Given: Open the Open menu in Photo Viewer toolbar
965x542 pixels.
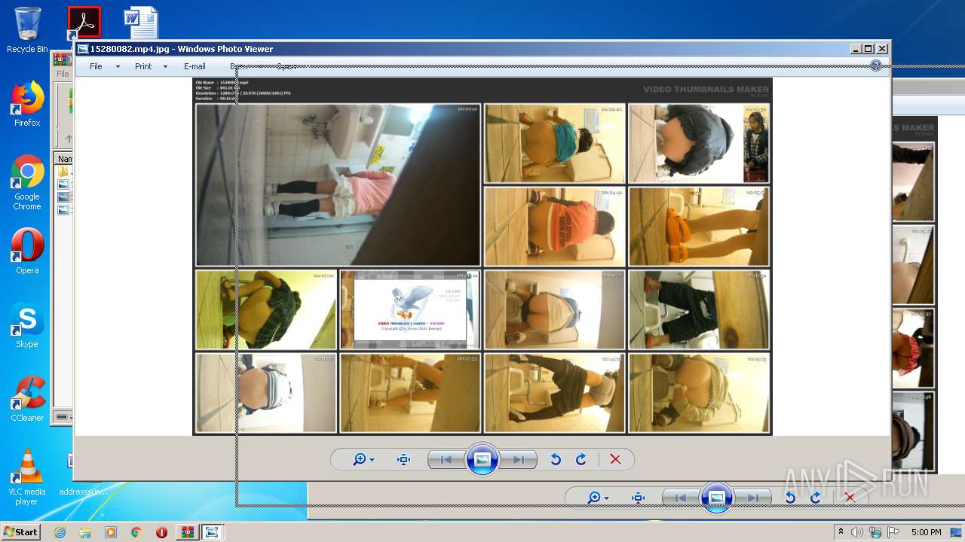Looking at the screenshot, I should (x=286, y=66).
